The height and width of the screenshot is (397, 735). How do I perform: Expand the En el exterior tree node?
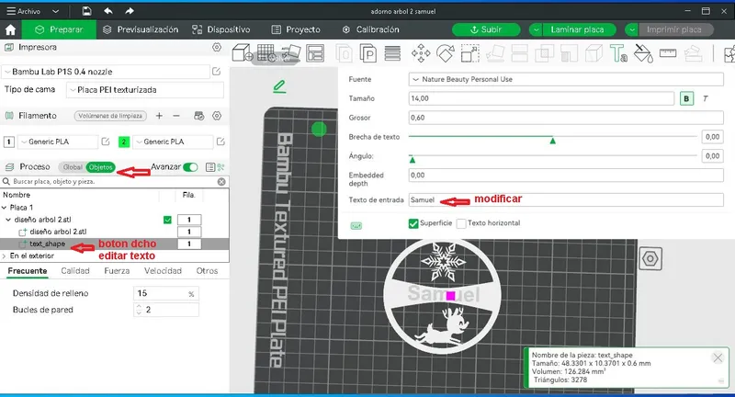pos(5,255)
